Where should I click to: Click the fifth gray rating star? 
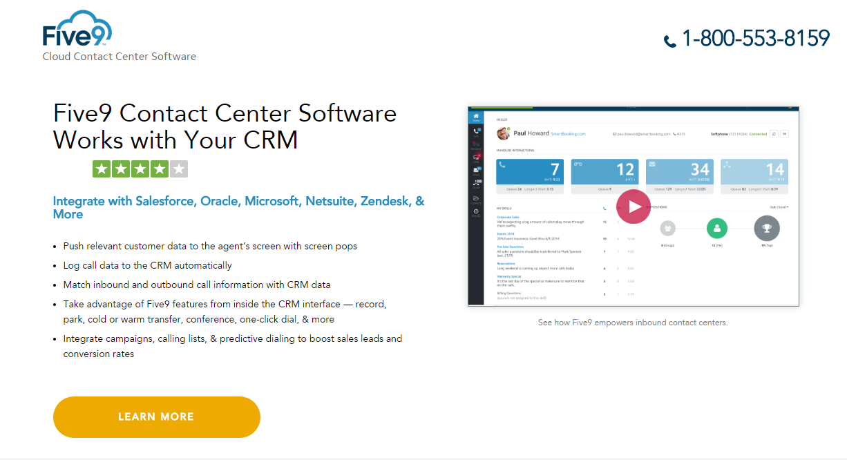click(179, 169)
